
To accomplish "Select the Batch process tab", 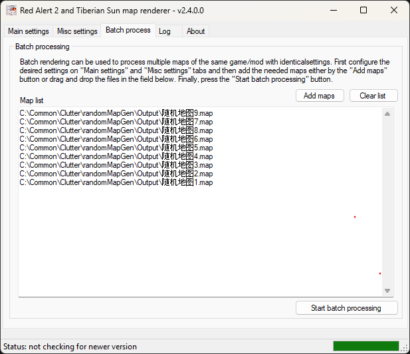I will point(128,31).
